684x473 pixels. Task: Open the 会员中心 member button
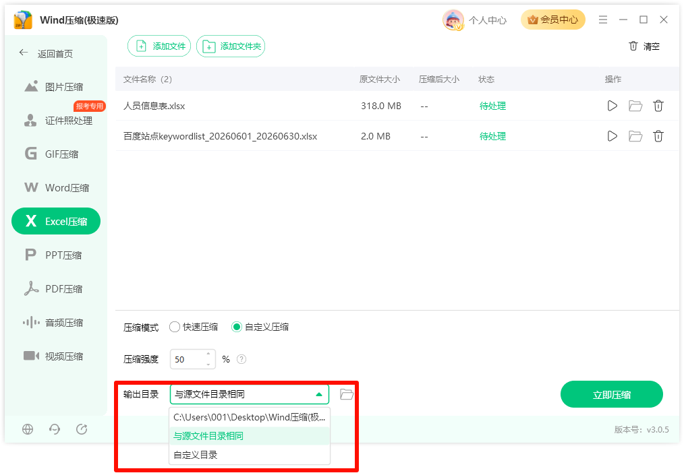coord(552,20)
